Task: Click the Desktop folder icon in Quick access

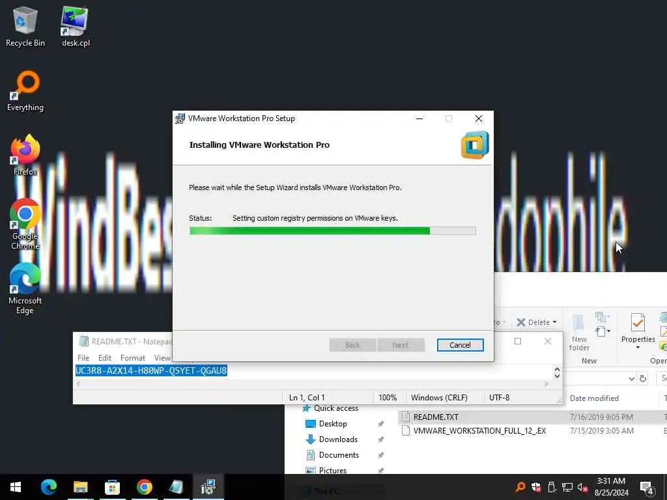Action: point(311,424)
